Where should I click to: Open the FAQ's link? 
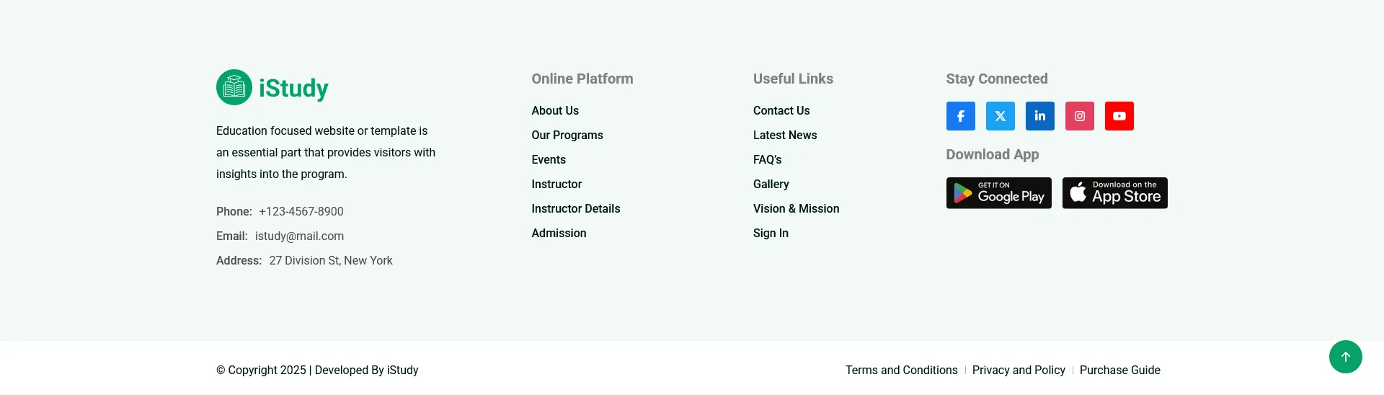coord(767,159)
